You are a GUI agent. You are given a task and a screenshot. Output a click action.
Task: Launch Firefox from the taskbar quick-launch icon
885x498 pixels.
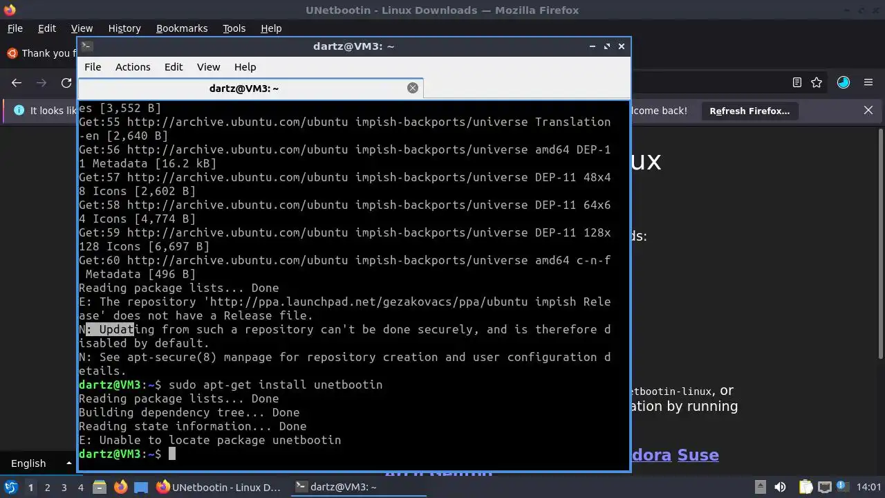coord(120,487)
